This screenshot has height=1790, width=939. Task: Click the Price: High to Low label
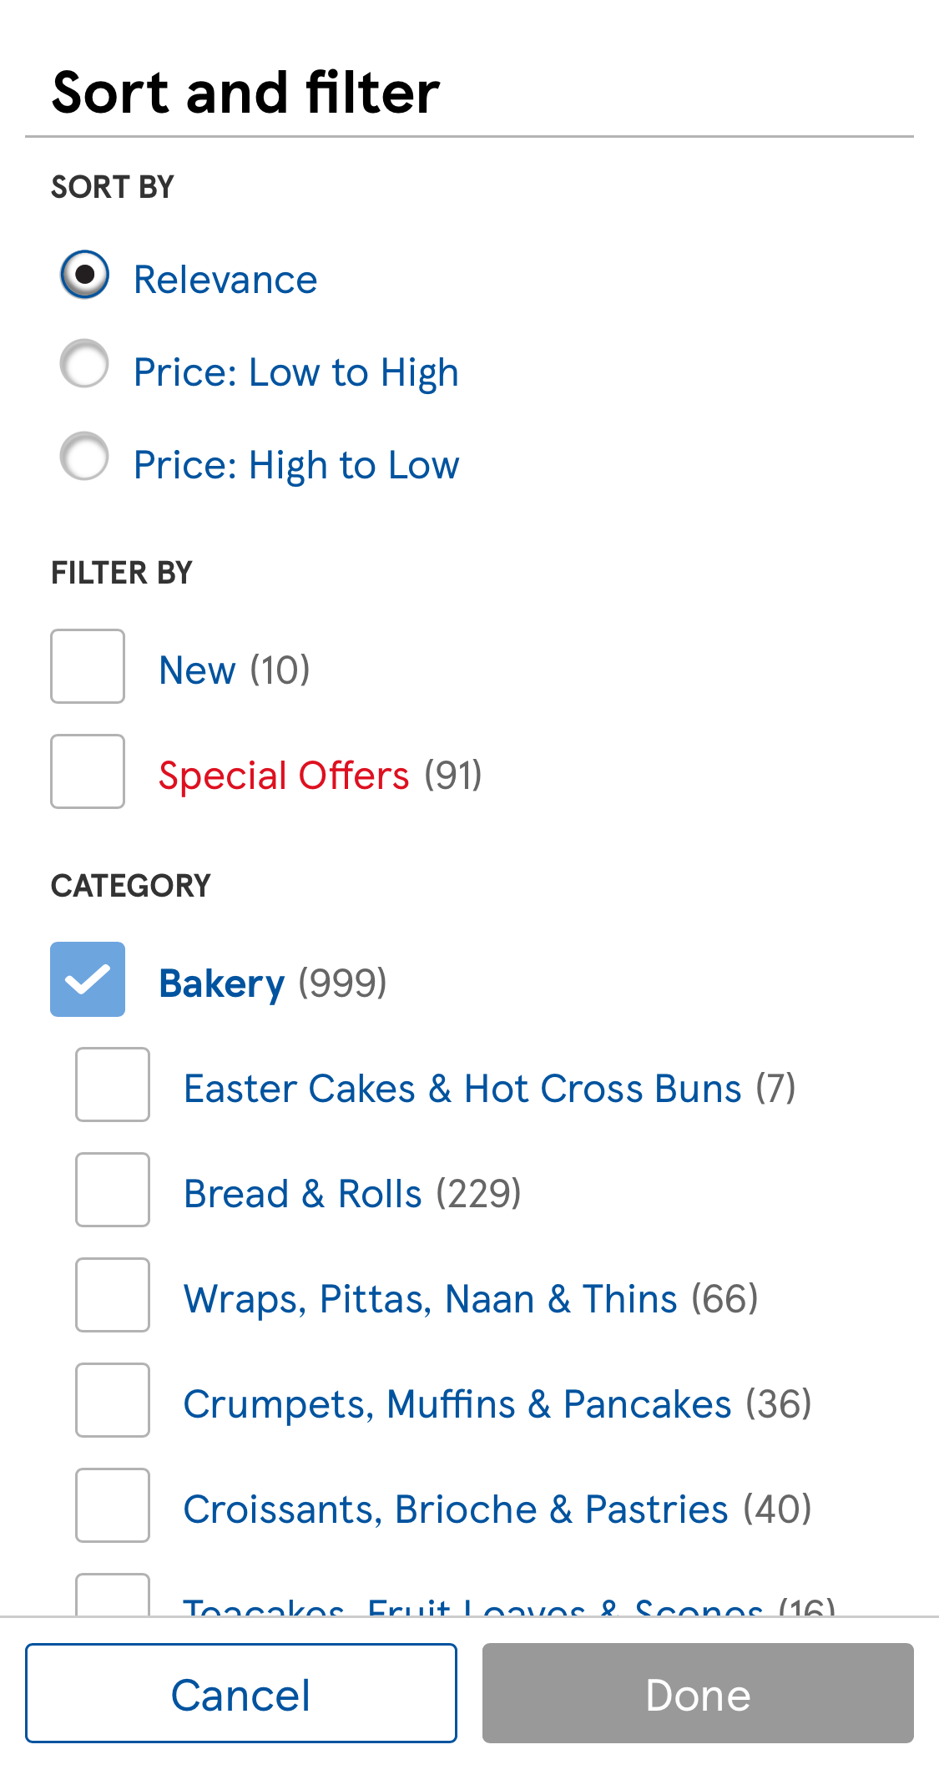[x=296, y=465]
